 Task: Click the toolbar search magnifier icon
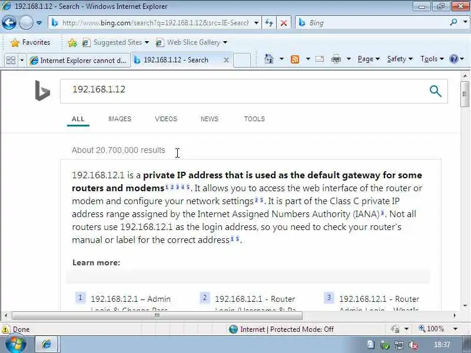pos(453,22)
